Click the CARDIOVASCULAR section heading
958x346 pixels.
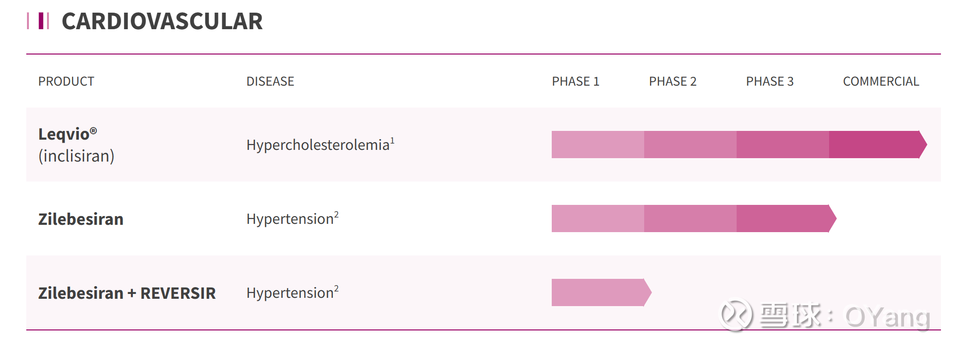[x=162, y=21]
